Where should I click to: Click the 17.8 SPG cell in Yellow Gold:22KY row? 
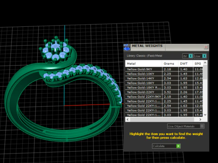tap(198, 92)
